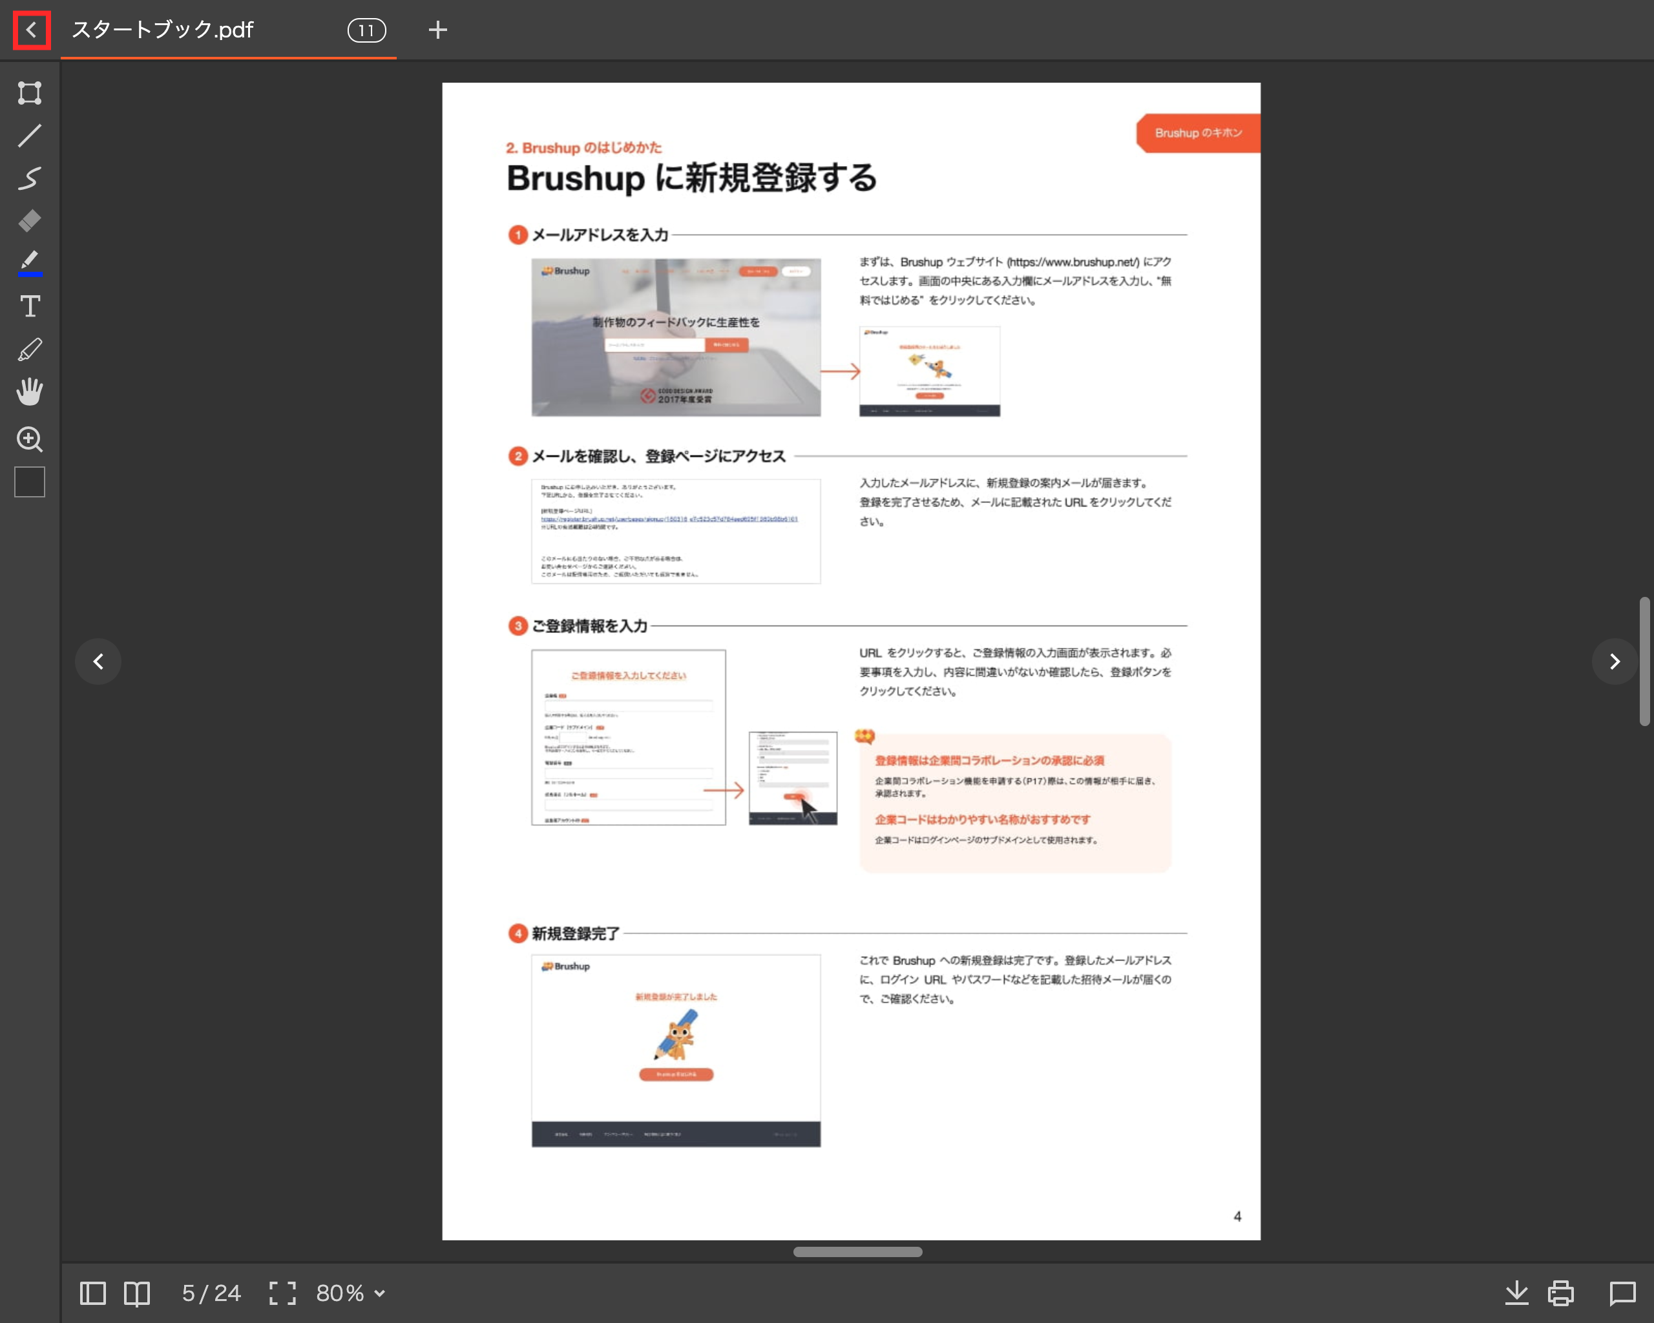Viewport: 1654px width, 1323px height.
Task: Toggle the sidebar panel view
Action: pyautogui.click(x=93, y=1293)
